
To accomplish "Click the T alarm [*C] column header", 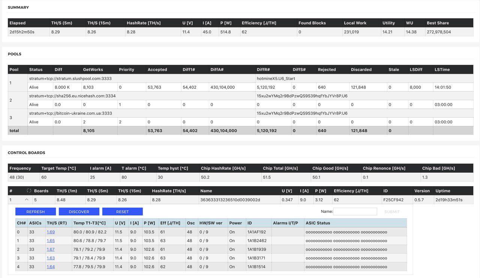I will [134, 168].
